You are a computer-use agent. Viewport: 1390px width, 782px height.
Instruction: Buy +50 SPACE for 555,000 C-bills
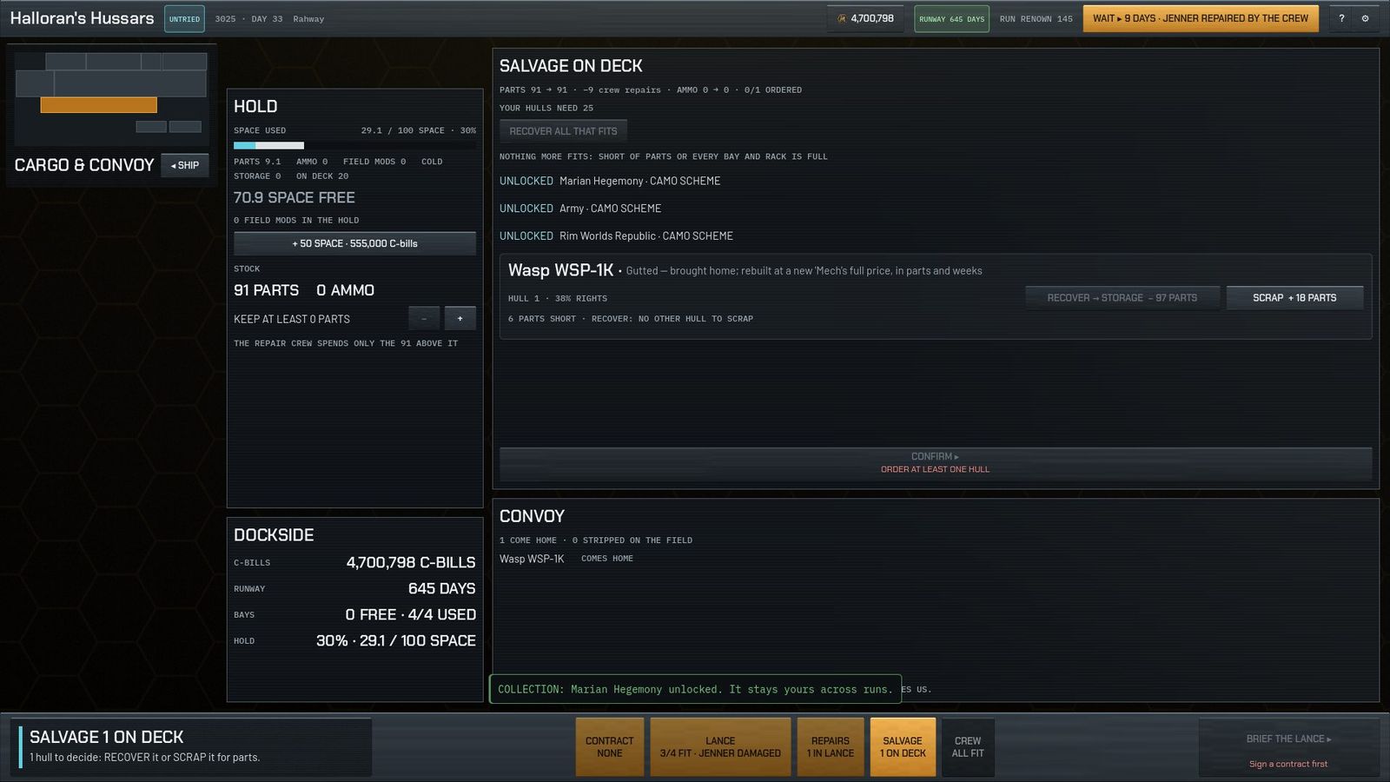coord(354,243)
